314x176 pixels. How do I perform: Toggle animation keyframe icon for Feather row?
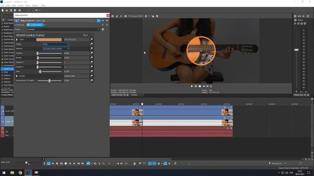click(x=92, y=53)
